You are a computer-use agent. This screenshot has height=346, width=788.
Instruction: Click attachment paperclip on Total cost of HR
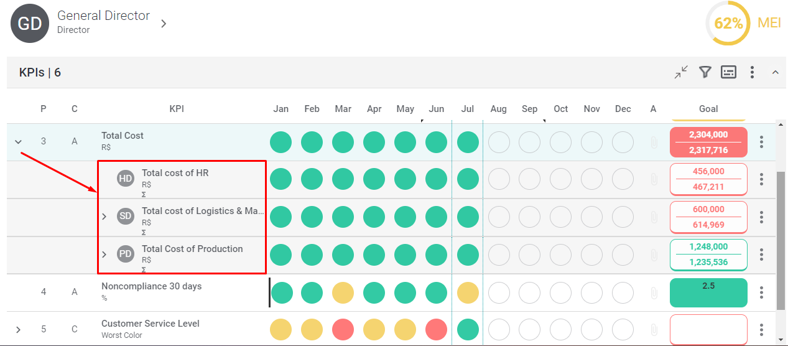click(654, 179)
